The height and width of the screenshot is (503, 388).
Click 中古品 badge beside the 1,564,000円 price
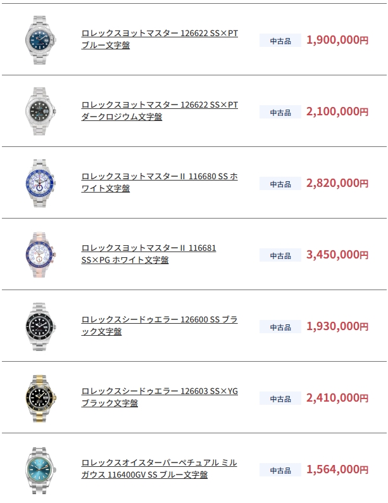(280, 470)
